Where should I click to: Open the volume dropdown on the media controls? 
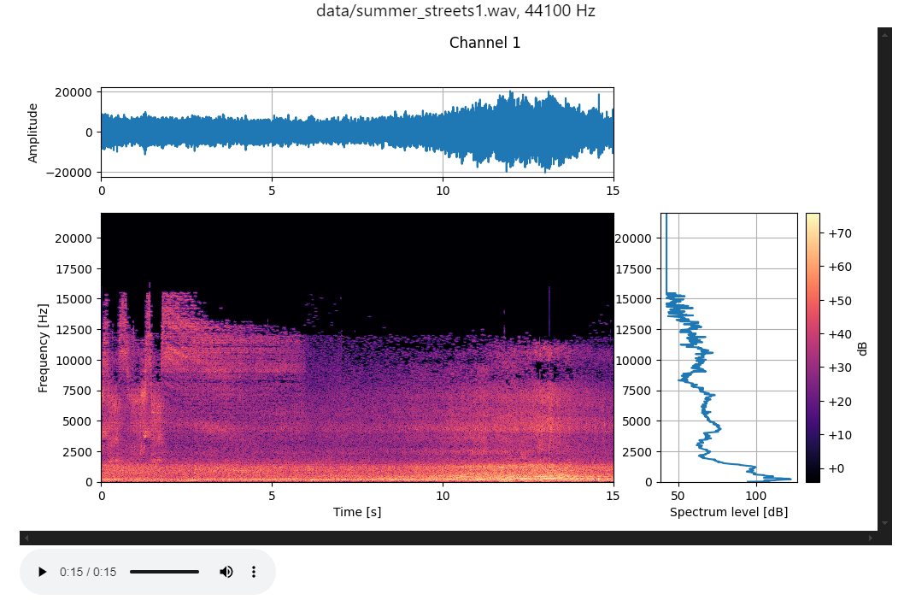tap(226, 572)
